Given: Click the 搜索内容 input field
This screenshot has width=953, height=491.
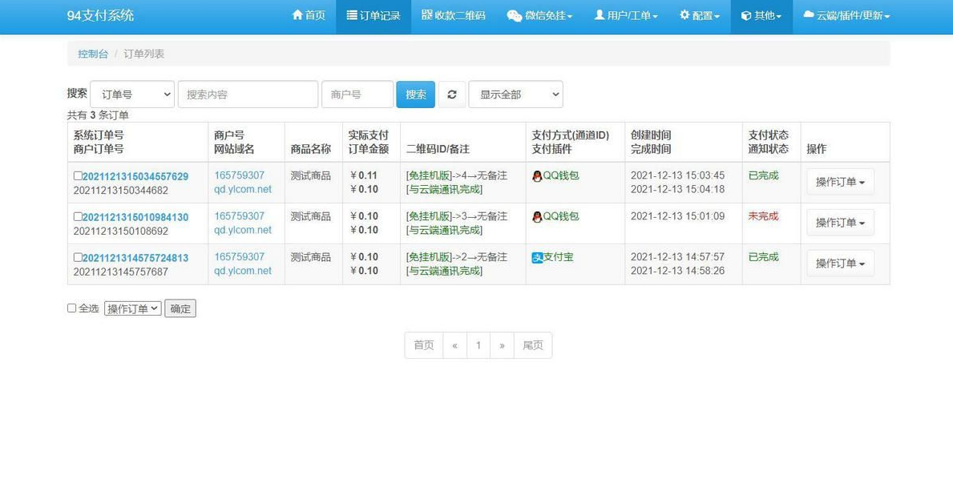Looking at the screenshot, I should [248, 95].
